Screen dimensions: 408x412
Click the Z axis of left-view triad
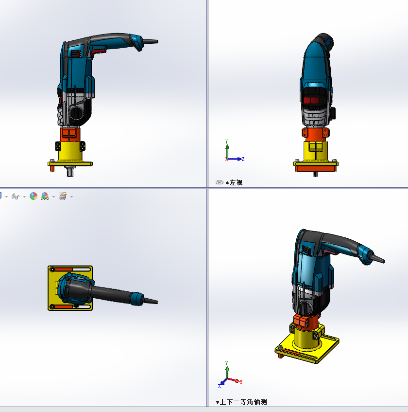(x=236, y=159)
